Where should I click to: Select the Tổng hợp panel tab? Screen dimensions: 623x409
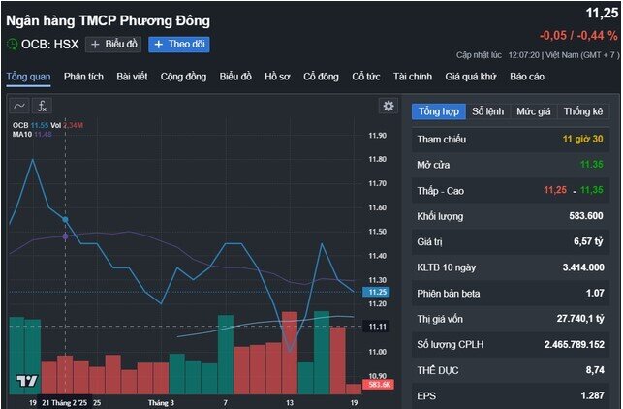[439, 111]
